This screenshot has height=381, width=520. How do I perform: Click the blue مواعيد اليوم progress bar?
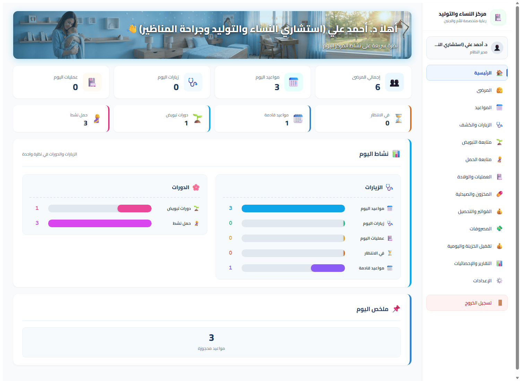coord(293,208)
